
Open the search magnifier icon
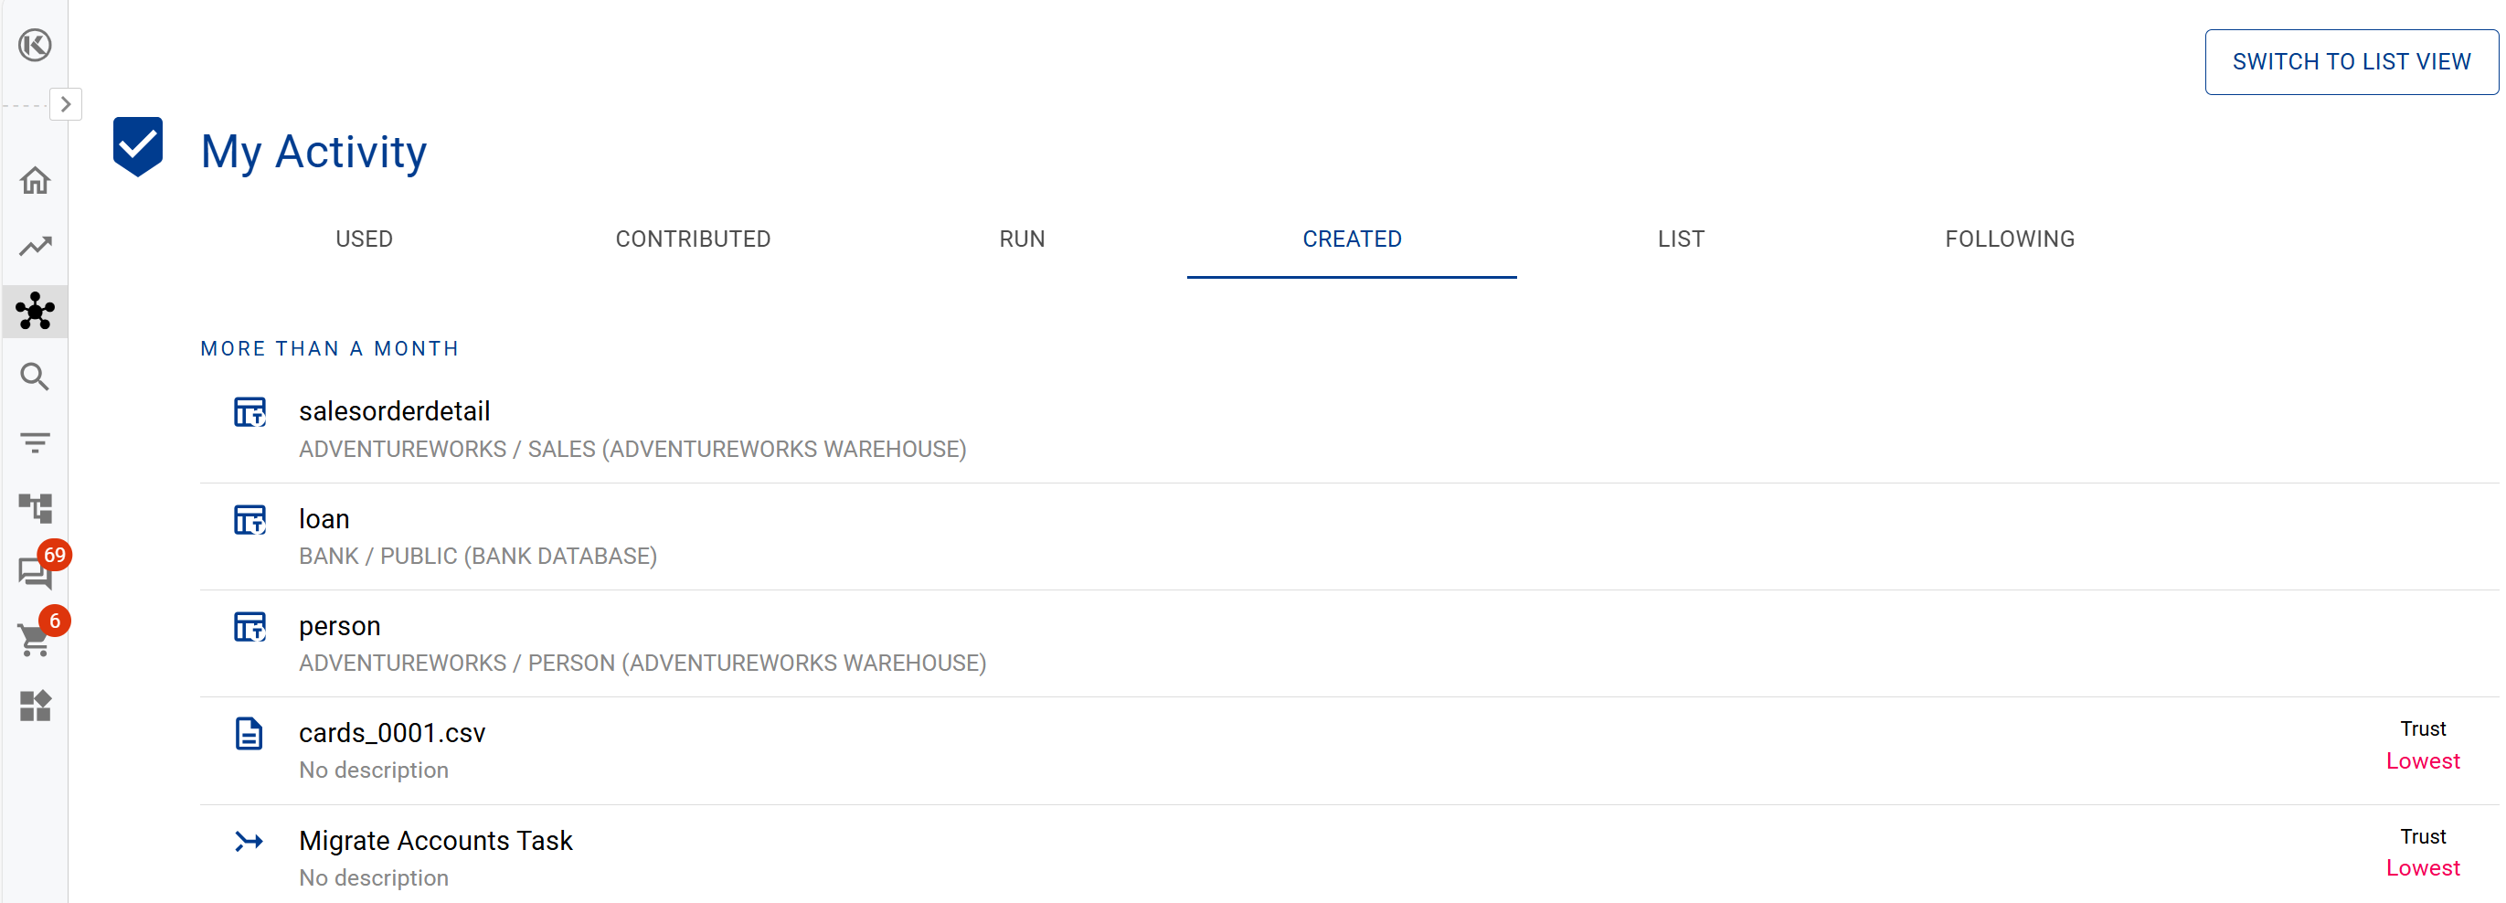coord(35,377)
